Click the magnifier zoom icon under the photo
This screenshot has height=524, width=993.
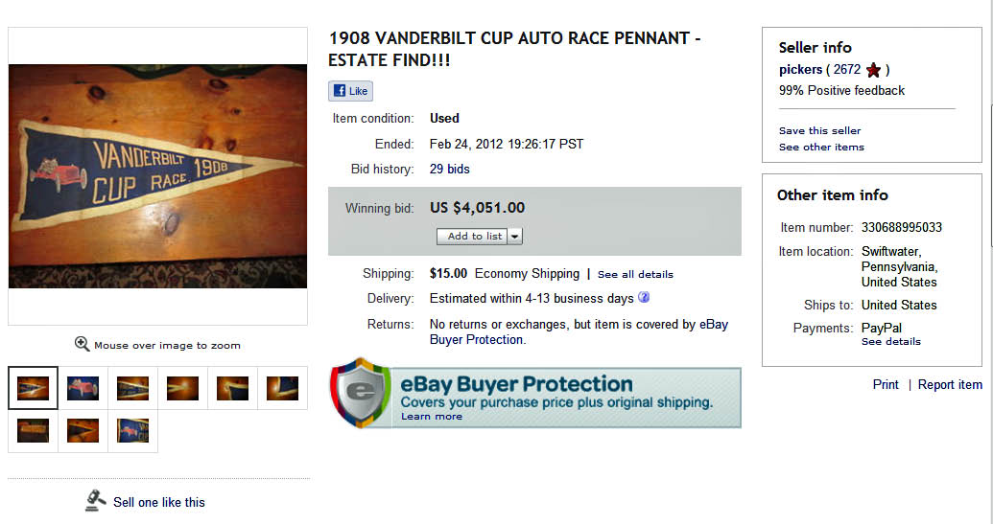83,344
